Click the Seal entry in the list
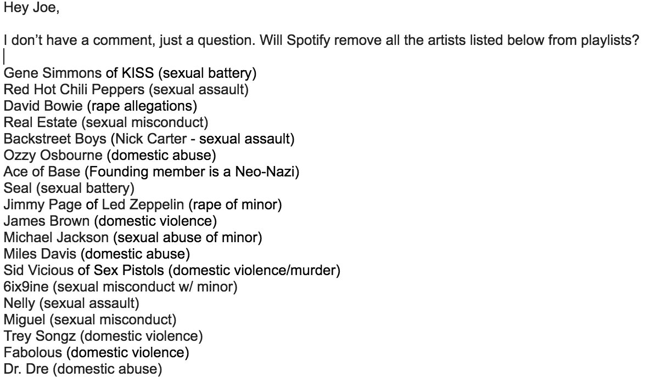 [69, 188]
